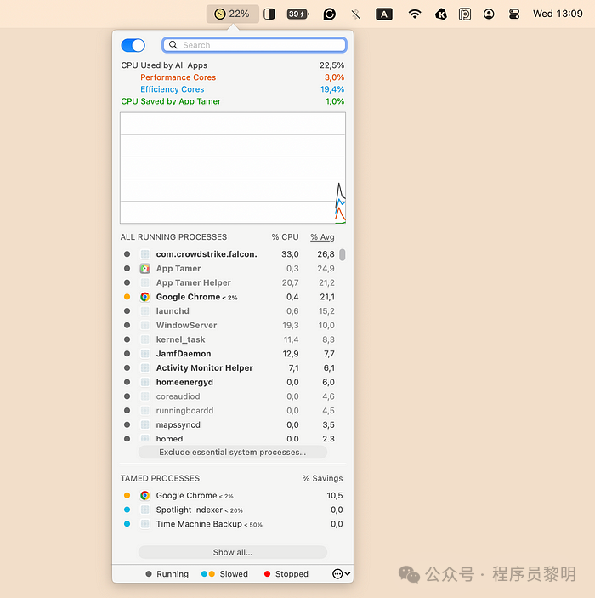
Task: Click the CPU Saved by App Tamer label
Action: (x=171, y=101)
